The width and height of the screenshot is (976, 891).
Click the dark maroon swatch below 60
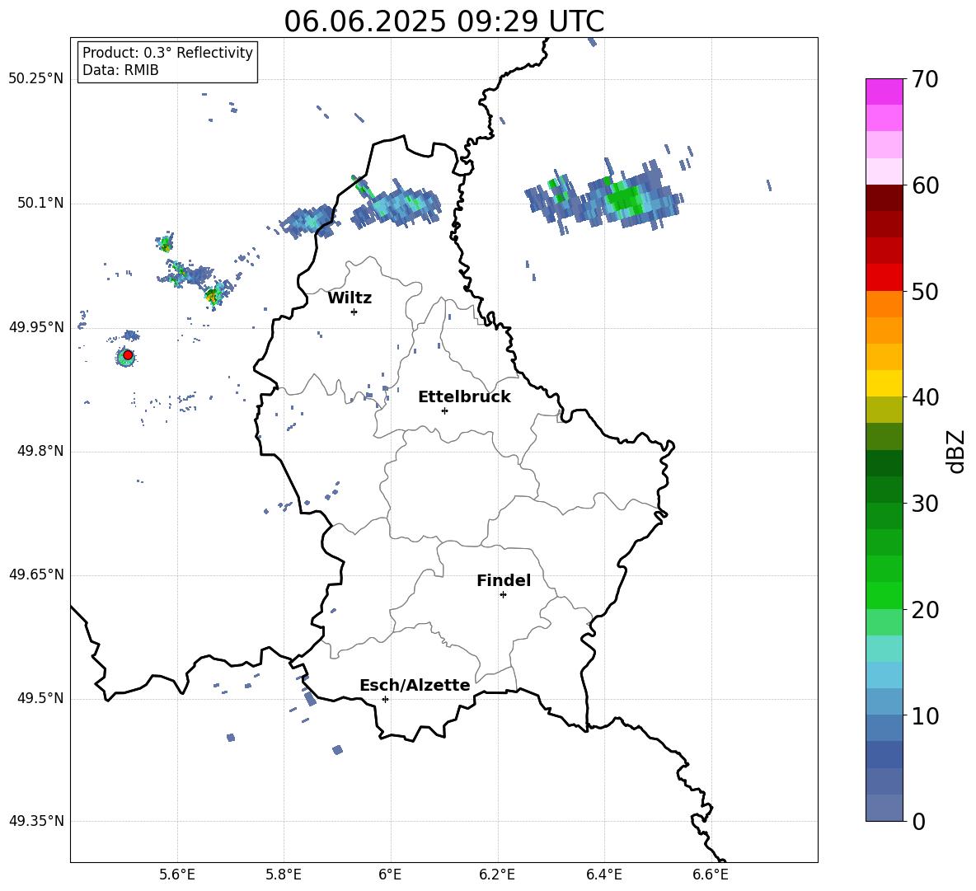(884, 198)
